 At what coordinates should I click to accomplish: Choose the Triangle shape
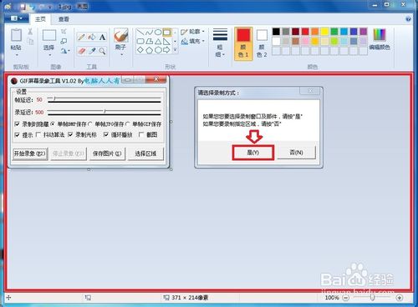[x=158, y=41]
